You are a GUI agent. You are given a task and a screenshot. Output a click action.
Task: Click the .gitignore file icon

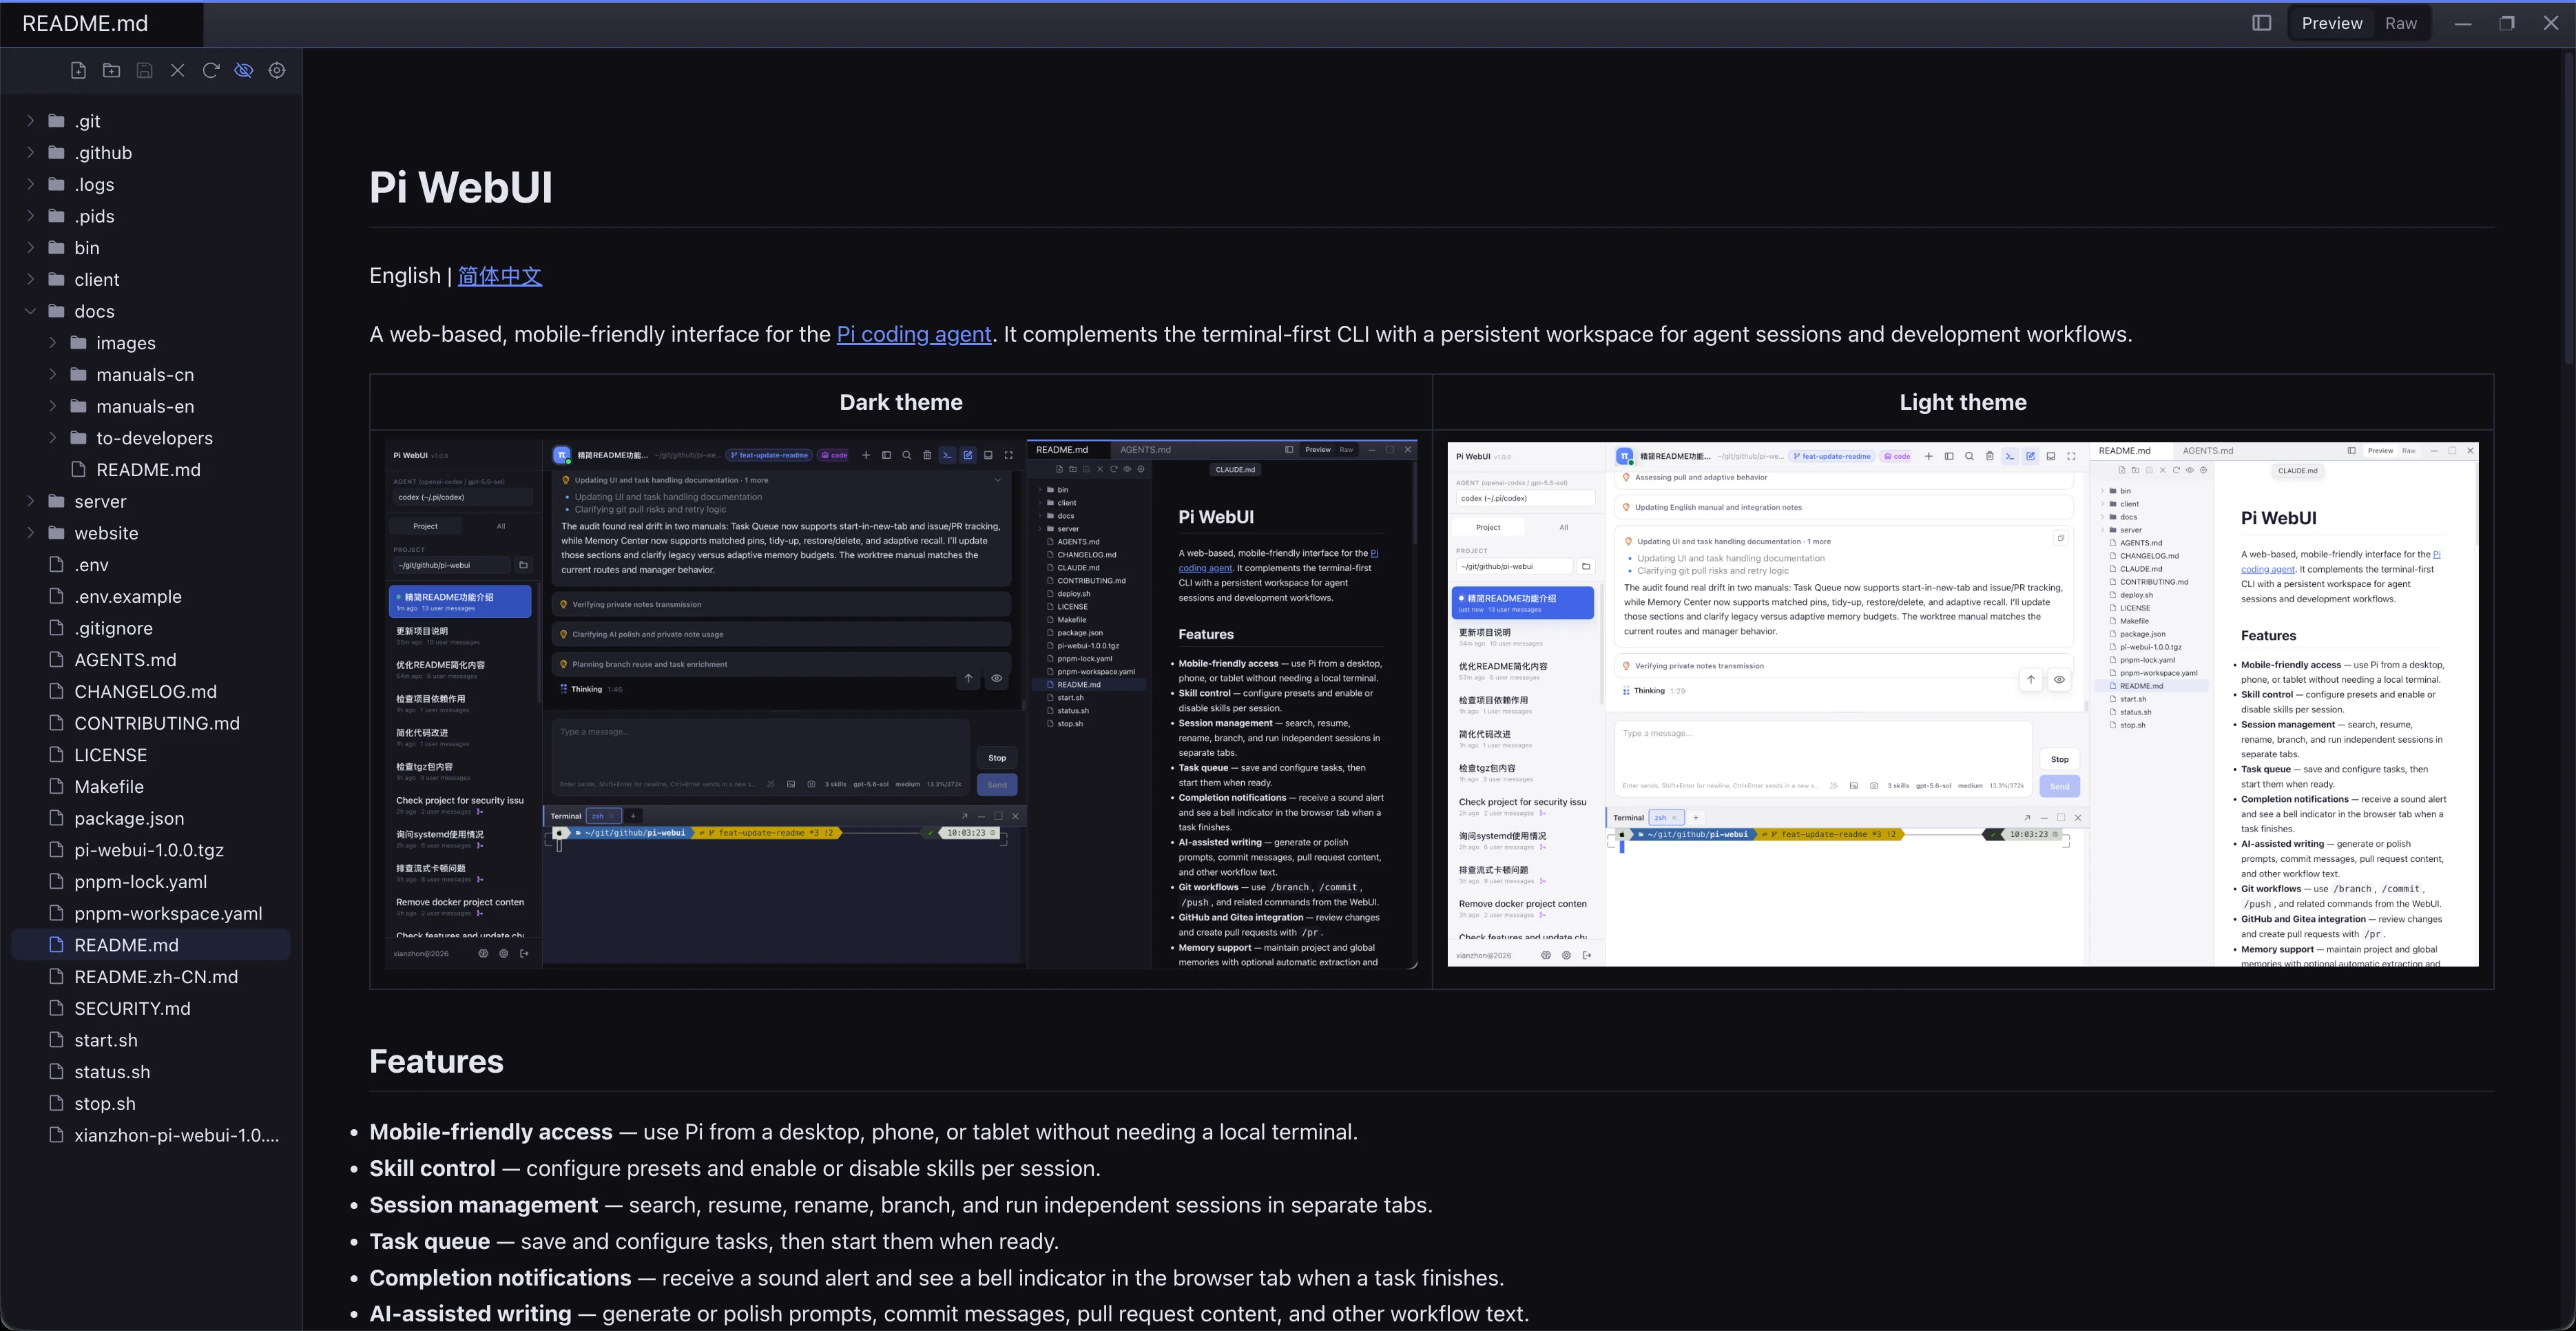click(x=57, y=628)
